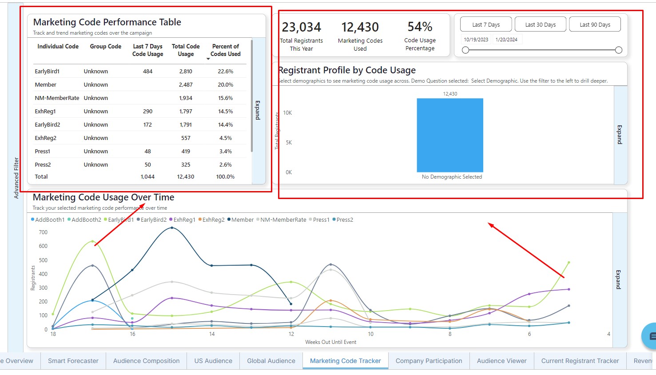Image resolution: width=656 pixels, height=375 pixels.
Task: Click the performance table vertical scrollbar
Action: click(x=252, y=96)
